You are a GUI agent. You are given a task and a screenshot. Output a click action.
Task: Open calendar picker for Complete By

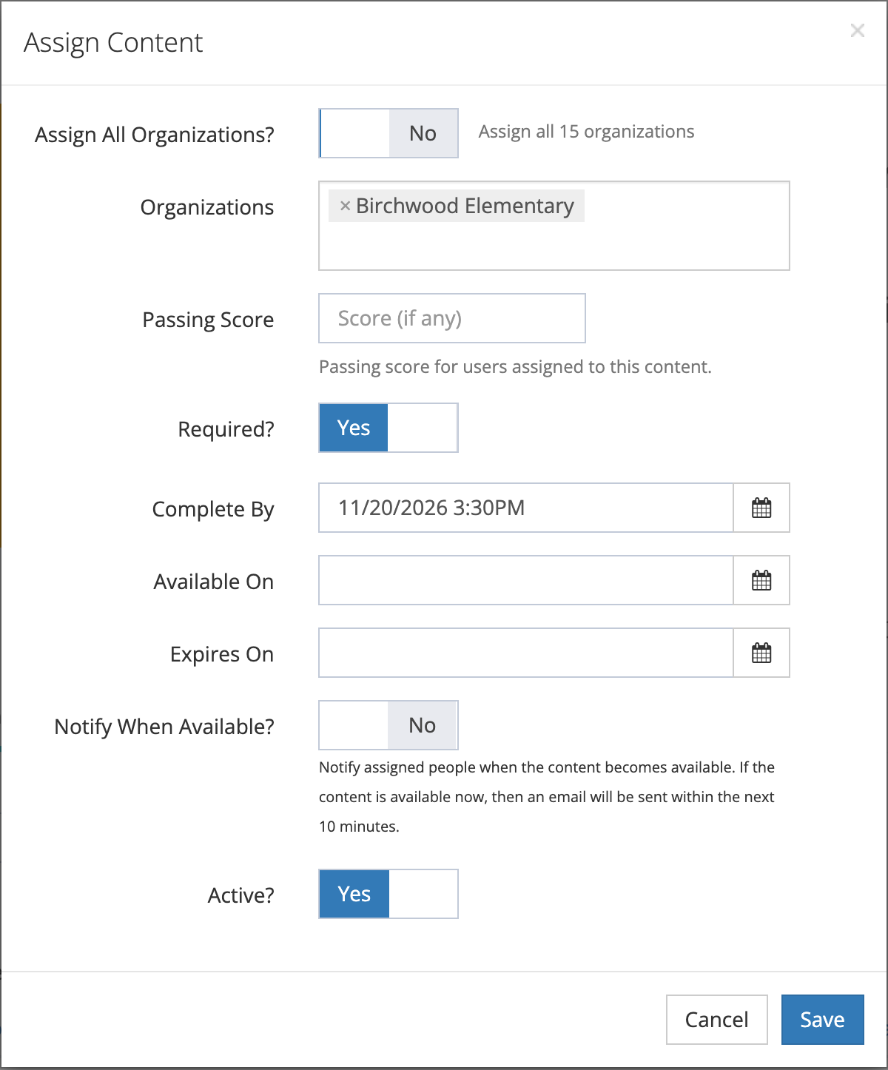pos(761,508)
